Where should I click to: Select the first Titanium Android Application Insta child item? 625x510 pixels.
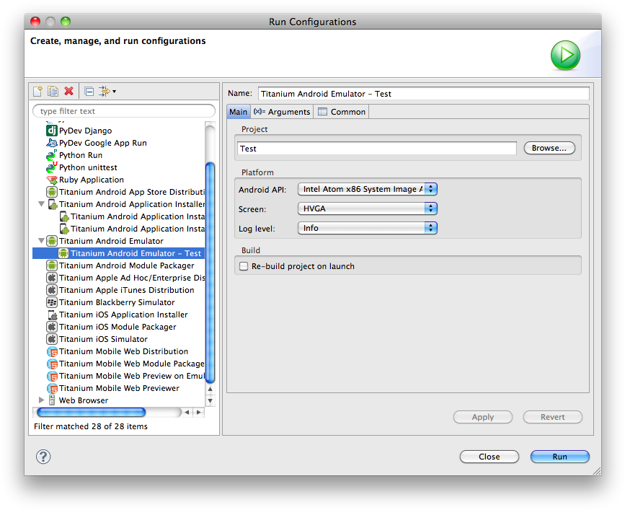click(x=138, y=216)
